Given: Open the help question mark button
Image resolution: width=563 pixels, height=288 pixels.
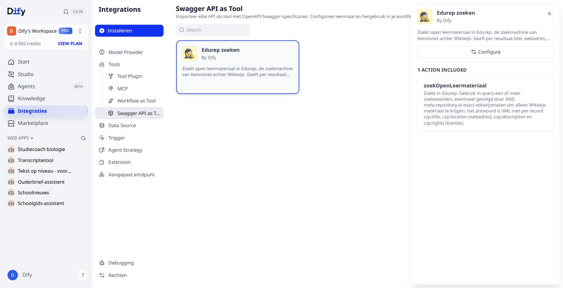Looking at the screenshot, I should (83, 275).
